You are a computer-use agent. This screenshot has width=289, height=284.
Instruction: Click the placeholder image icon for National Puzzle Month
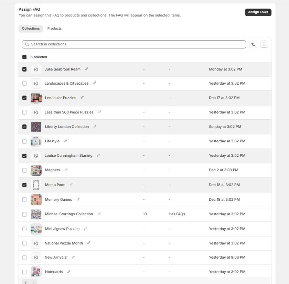[x=36, y=243]
